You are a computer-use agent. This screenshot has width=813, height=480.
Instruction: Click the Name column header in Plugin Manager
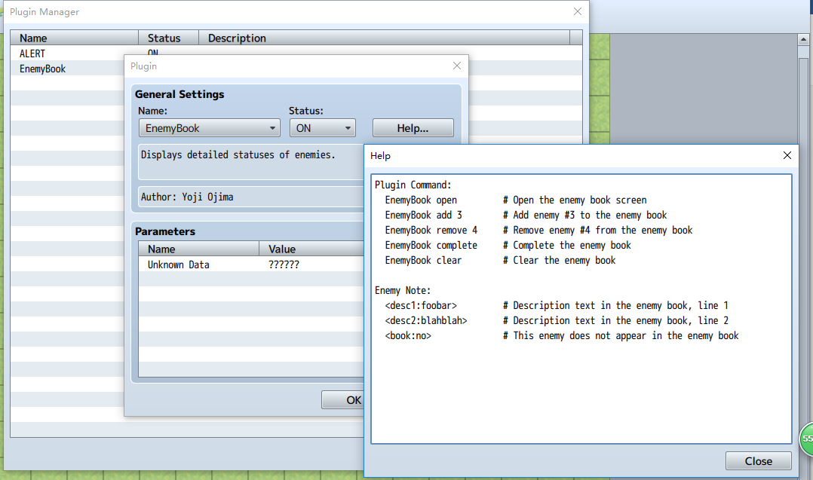coord(75,38)
